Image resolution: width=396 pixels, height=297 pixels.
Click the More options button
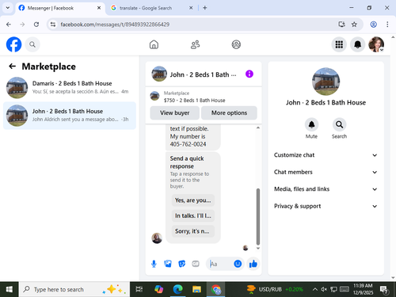(229, 112)
